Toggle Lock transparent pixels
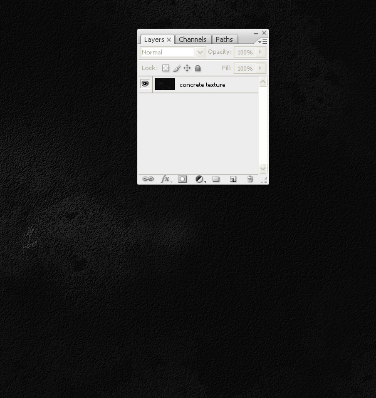Screen dimensions: 376x398 tap(166, 68)
